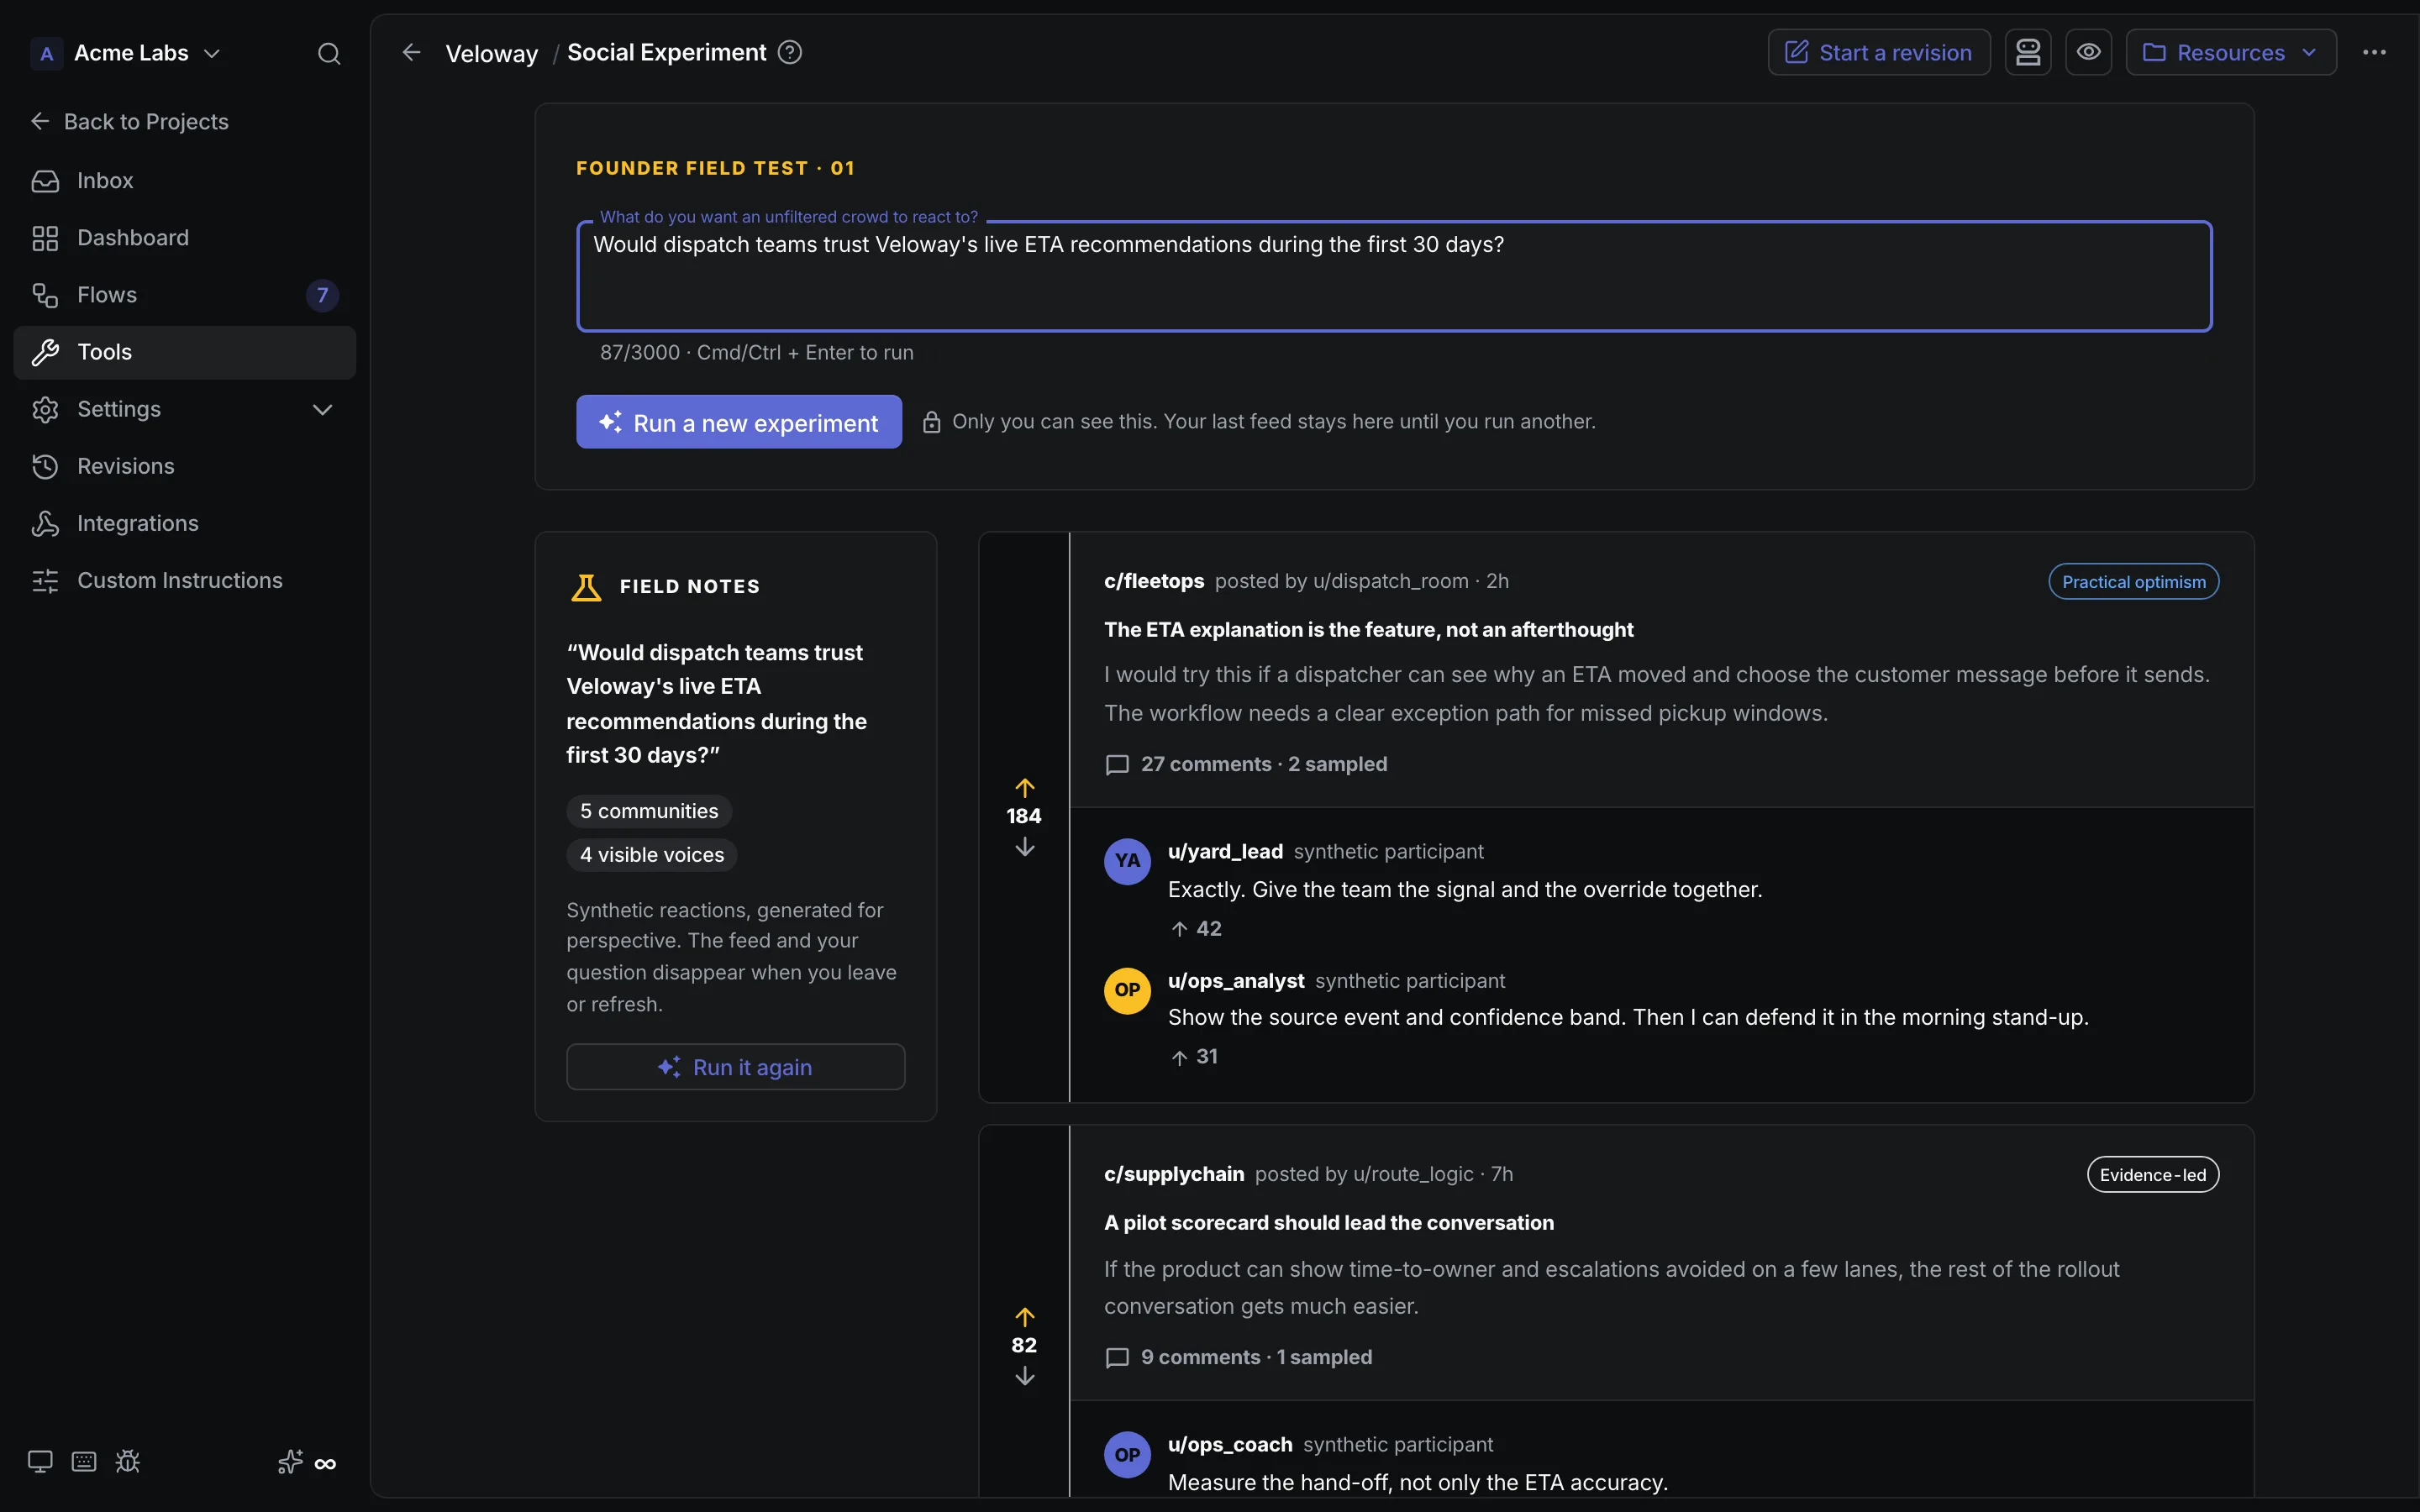This screenshot has height=1512, width=2420.
Task: Click u/yard_lead YA avatar
Action: (x=1127, y=861)
